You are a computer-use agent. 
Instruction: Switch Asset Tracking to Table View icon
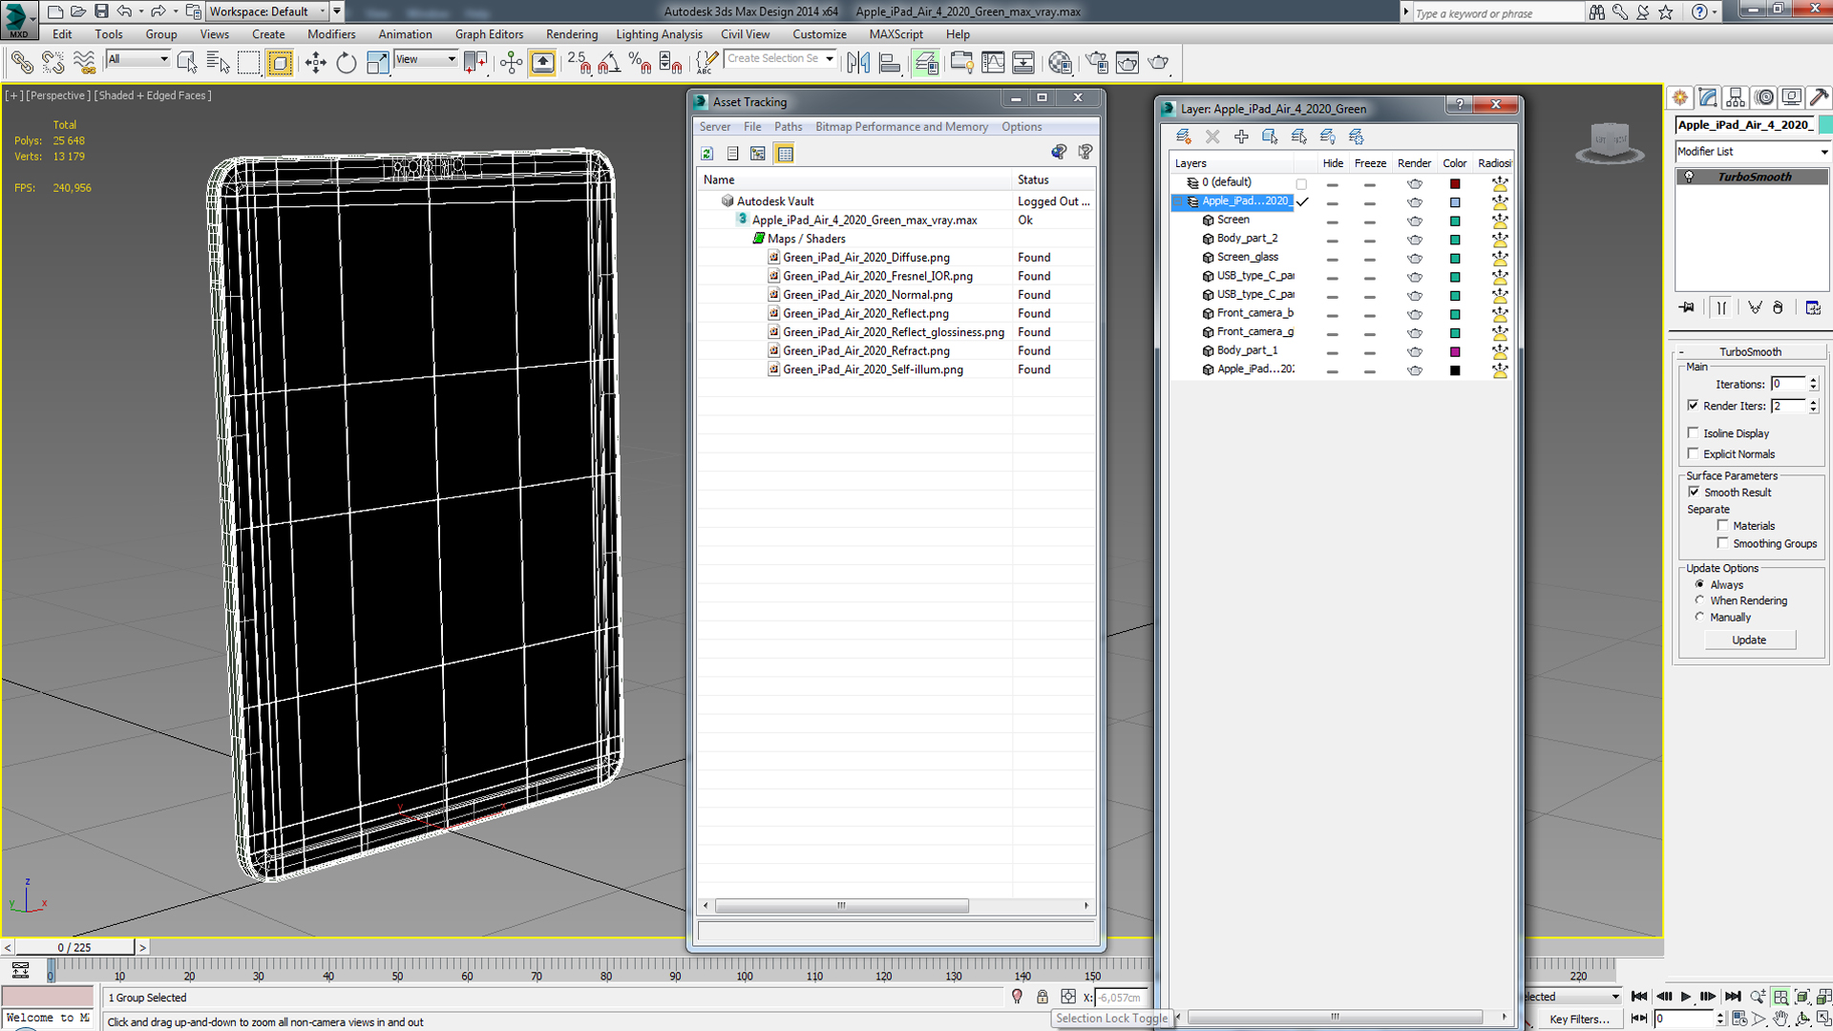(785, 154)
